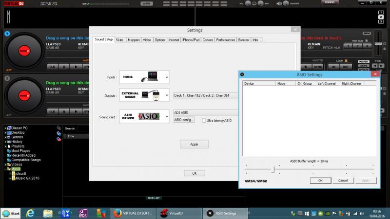The width and height of the screenshot is (390, 219).
Task: Expand the Dieser PC tree node
Action: [x=5, y=128]
